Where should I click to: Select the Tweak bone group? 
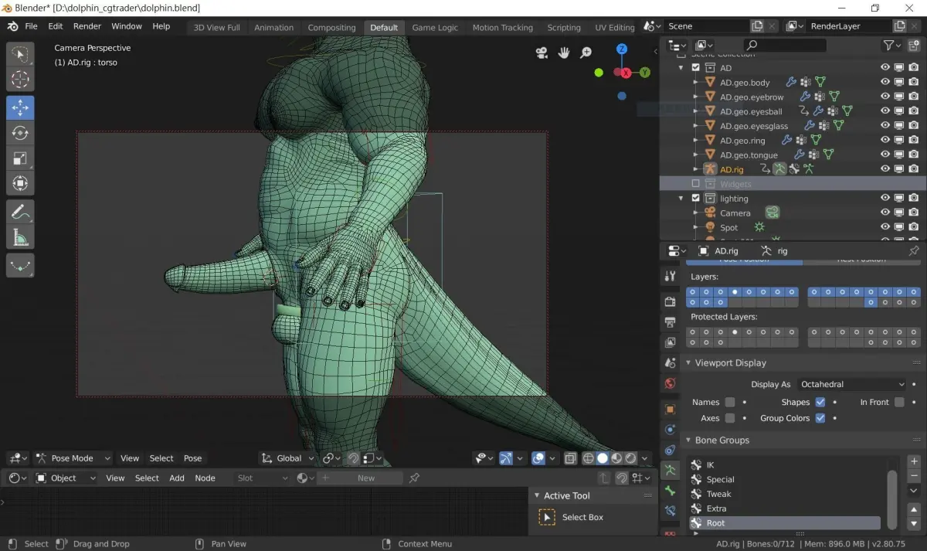(x=783, y=494)
